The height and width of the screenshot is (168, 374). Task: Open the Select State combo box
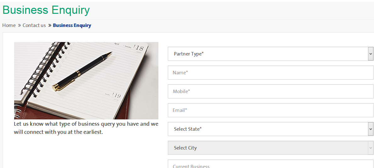click(x=271, y=129)
